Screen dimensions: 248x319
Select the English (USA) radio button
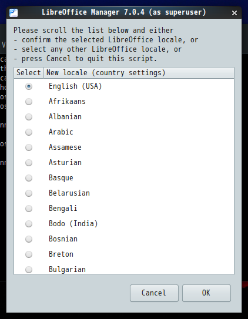pos(29,86)
